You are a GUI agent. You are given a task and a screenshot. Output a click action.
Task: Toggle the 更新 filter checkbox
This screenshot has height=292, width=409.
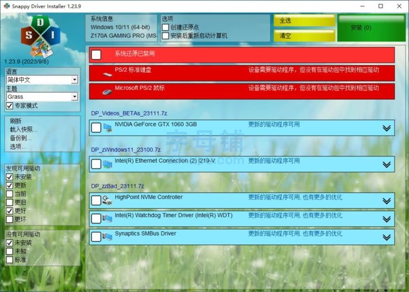coord(9,185)
